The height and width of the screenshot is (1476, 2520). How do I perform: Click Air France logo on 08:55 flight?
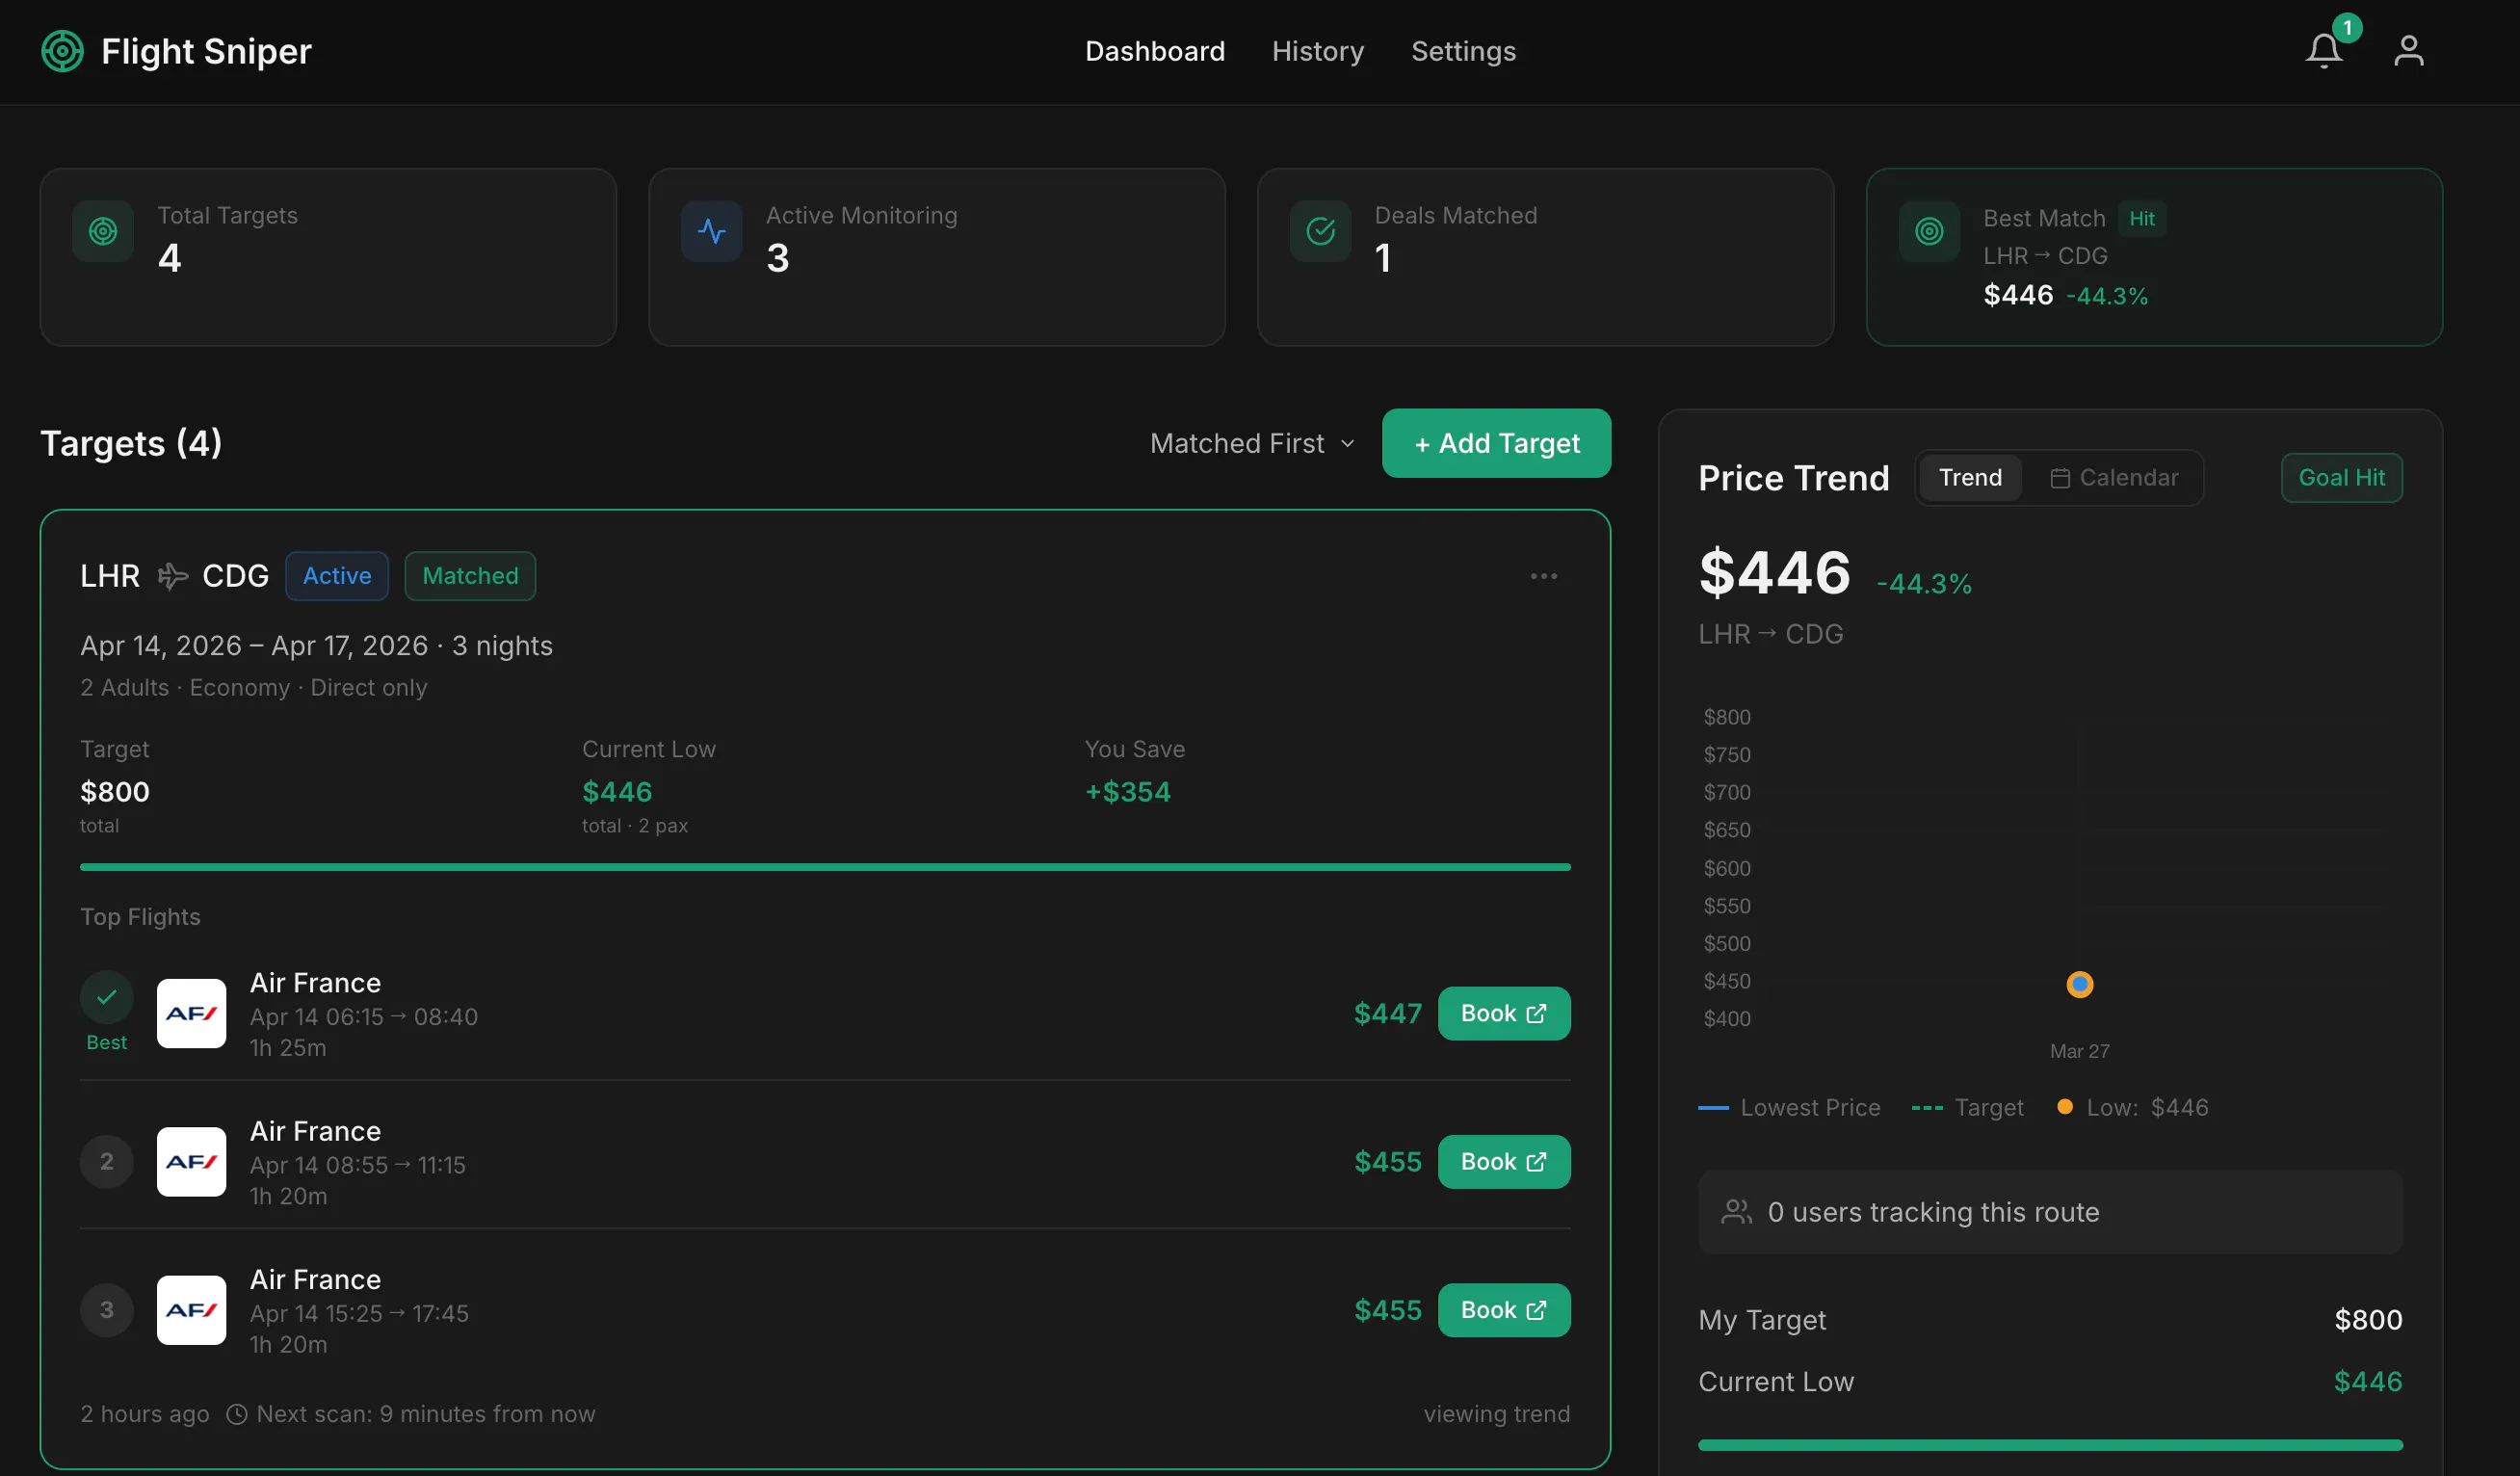pos(191,1161)
